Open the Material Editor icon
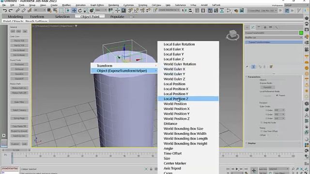Image resolution: width=310 pixels, height=174 pixels. pyautogui.click(x=229, y=11)
